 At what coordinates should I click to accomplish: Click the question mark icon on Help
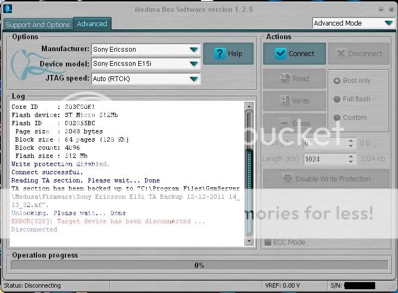(220, 53)
